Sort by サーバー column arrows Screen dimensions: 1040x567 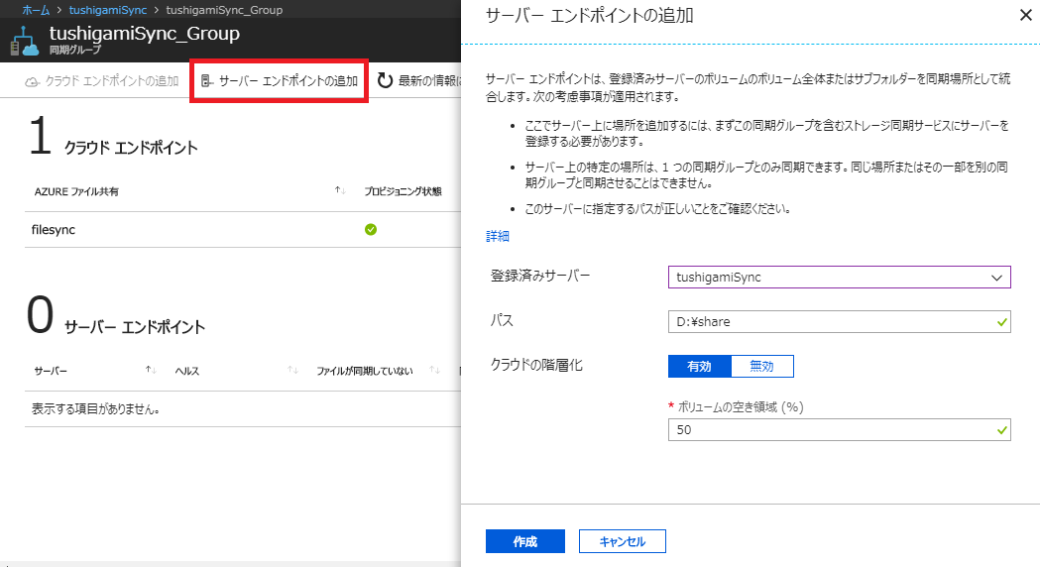click(x=152, y=370)
